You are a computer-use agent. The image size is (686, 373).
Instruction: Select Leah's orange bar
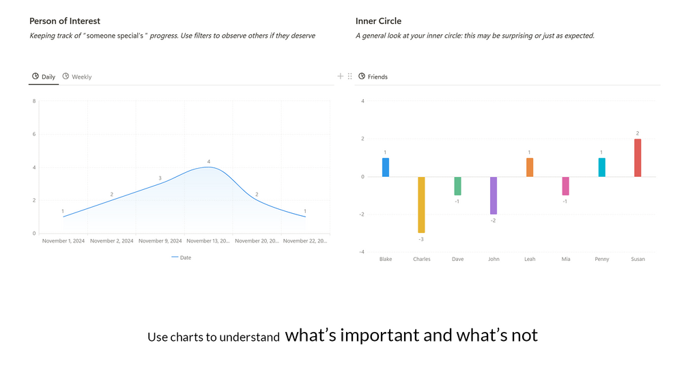[x=530, y=167]
